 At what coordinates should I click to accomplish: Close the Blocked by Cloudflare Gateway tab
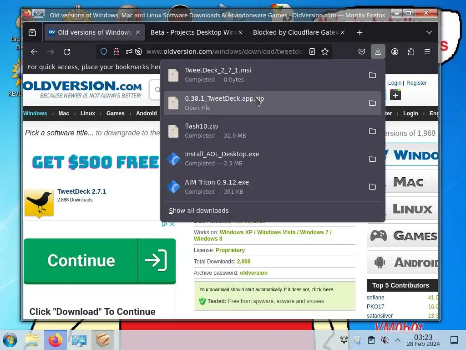point(343,32)
